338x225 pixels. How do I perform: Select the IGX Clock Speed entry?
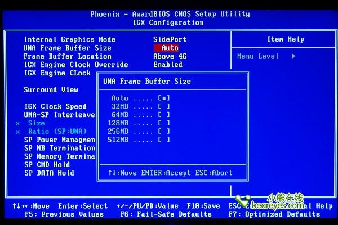55,106
